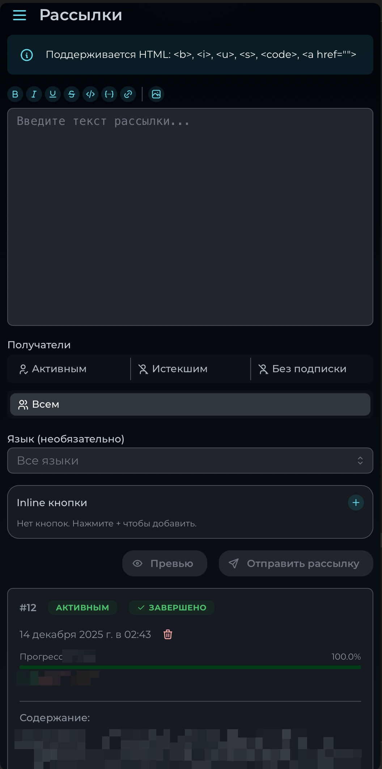Toggle bold formatting in the editor
The height and width of the screenshot is (769, 382).
tap(15, 94)
